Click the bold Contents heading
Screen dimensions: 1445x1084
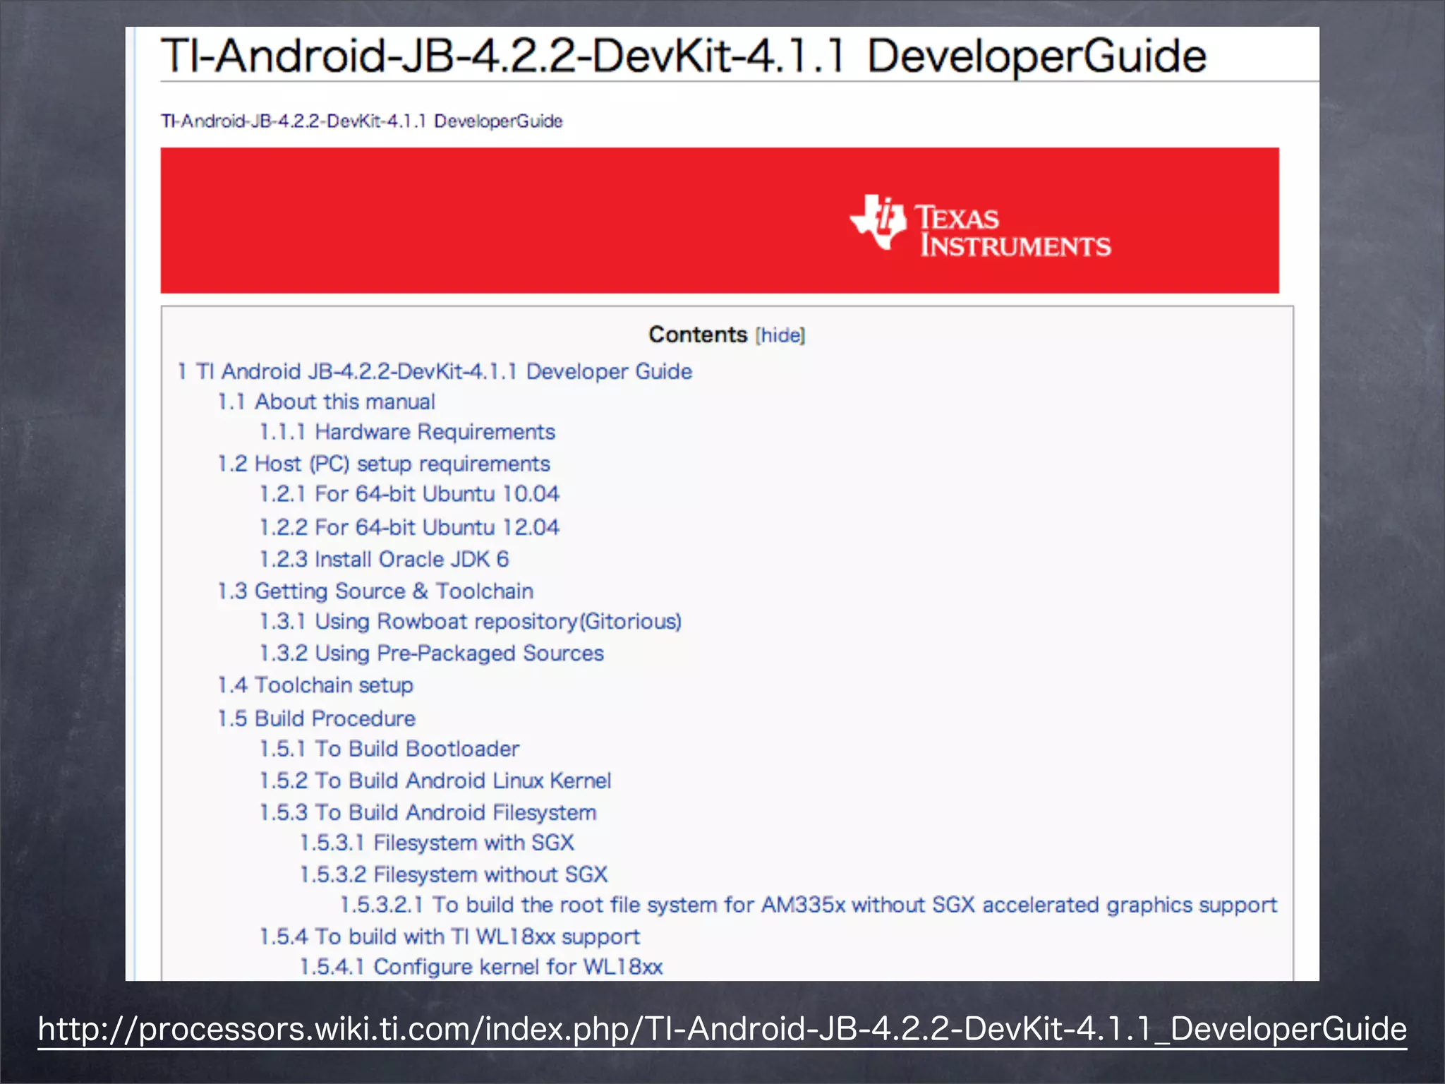pyautogui.click(x=698, y=335)
